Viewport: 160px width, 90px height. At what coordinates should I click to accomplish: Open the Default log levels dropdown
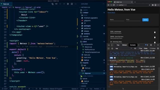[146, 48]
